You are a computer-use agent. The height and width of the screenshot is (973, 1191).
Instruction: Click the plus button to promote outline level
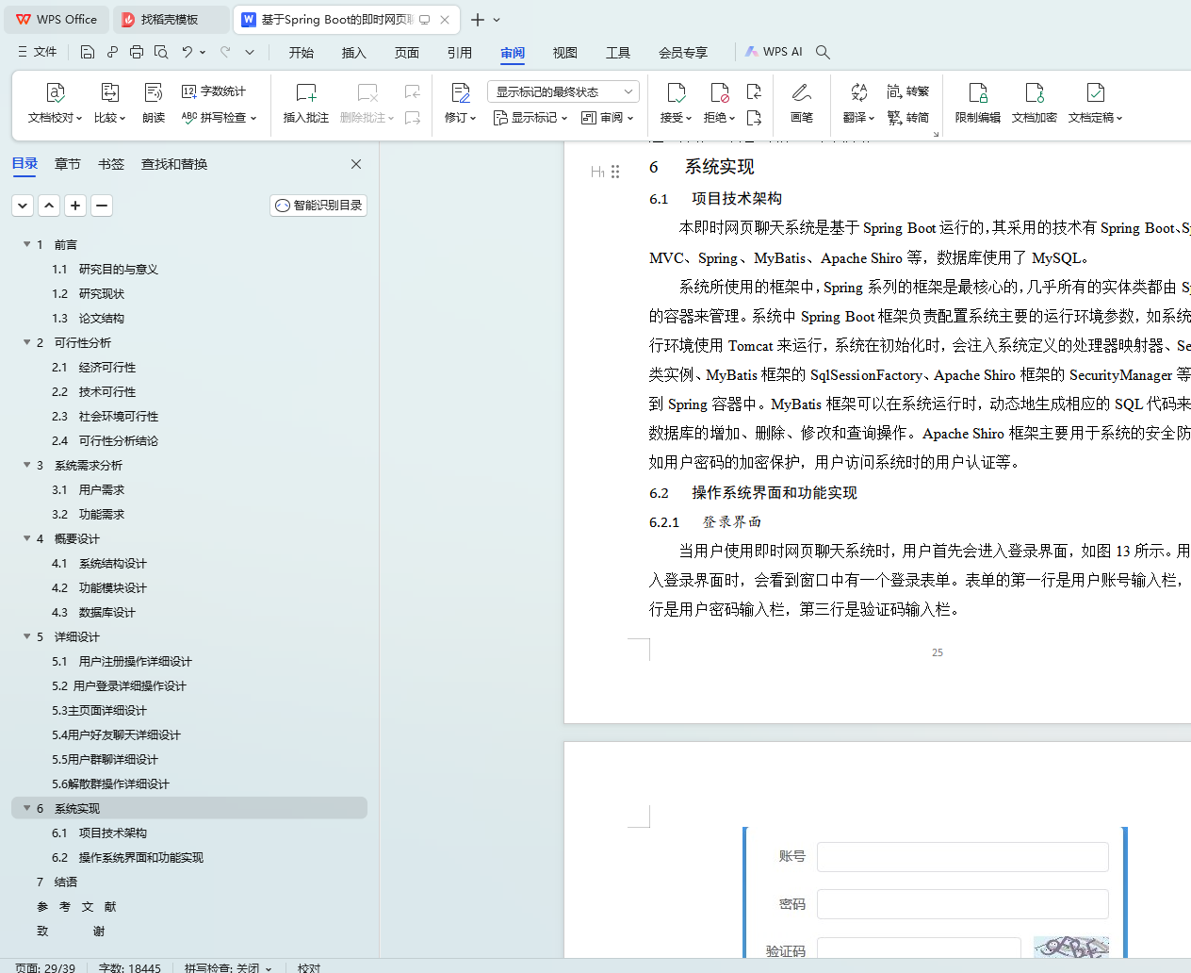[76, 206]
